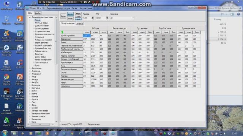Open the MediaGet desktop icon
Viewport: 243px width, 136px height.
click(19, 107)
